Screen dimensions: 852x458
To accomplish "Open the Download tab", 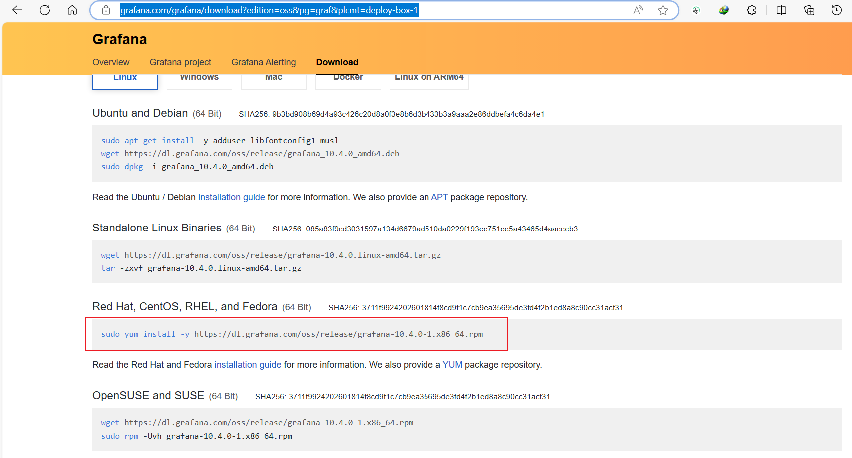I will coord(337,62).
